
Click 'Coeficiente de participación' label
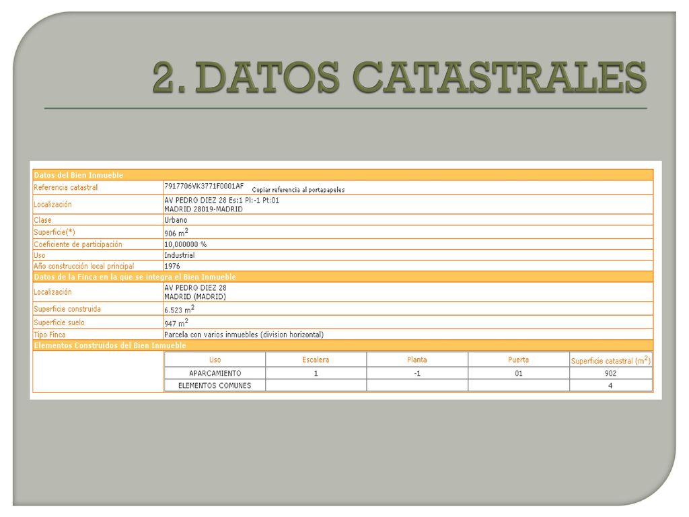[78, 244]
